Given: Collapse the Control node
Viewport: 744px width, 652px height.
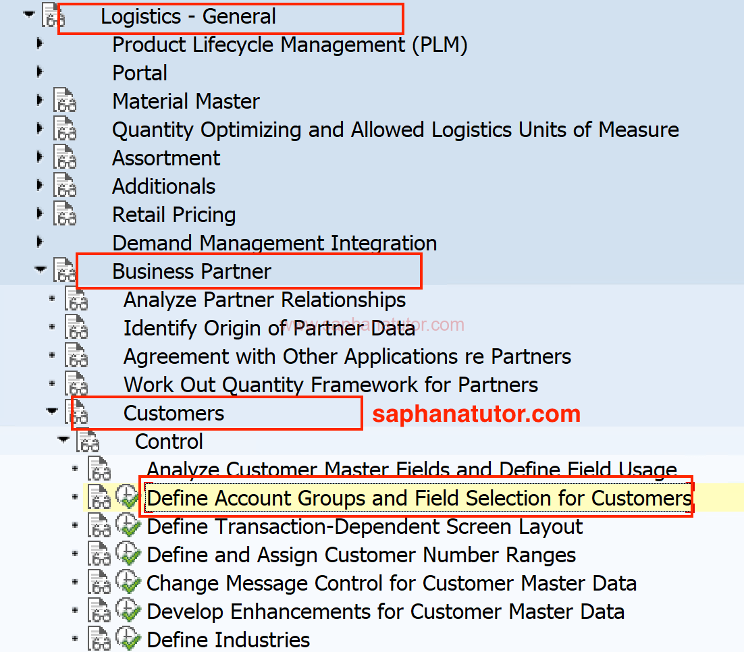Looking at the screenshot, I should 63,439.
